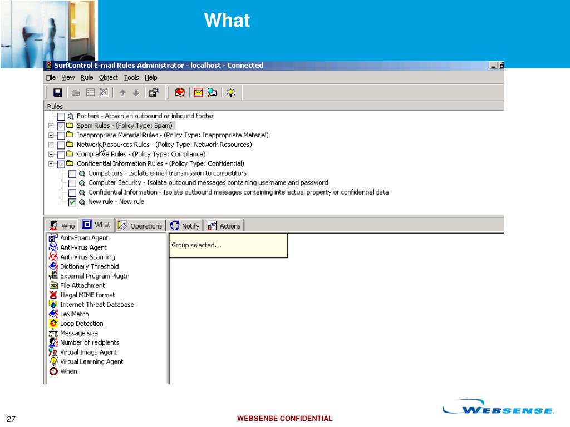
Task: Select the Message size icon
Action: 53,333
